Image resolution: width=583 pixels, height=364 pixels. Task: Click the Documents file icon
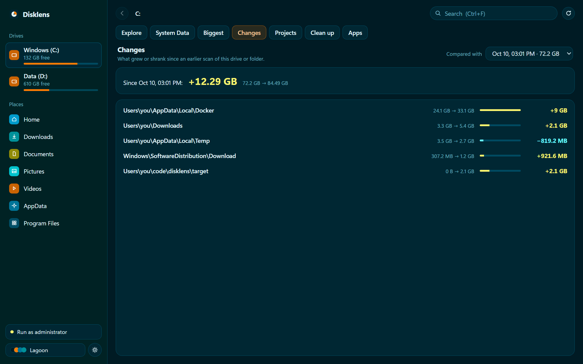(14, 154)
